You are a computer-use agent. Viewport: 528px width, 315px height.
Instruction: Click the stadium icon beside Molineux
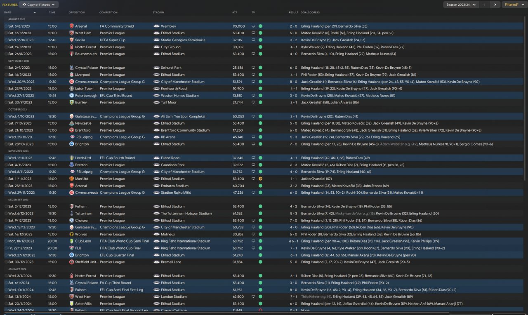pos(156,234)
